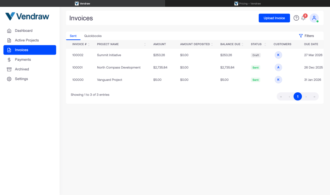Open the help question mark icon
The width and height of the screenshot is (330, 195).
tap(296, 18)
